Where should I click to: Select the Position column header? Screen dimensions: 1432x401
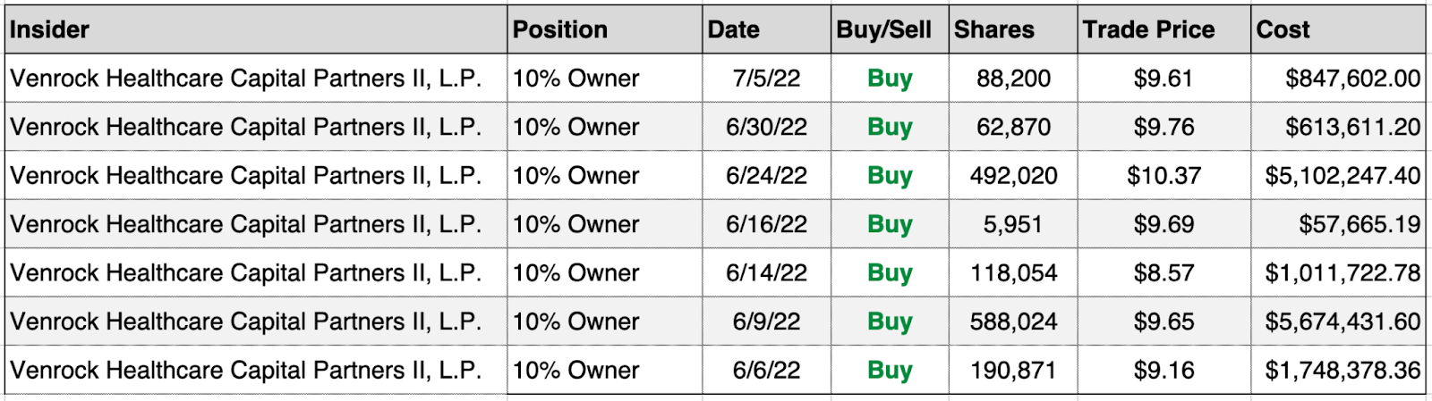[605, 29]
